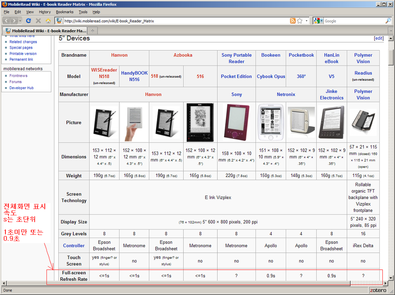The image size is (395, 295).
Task: Stop loading with the X button
Action: point(38,21)
